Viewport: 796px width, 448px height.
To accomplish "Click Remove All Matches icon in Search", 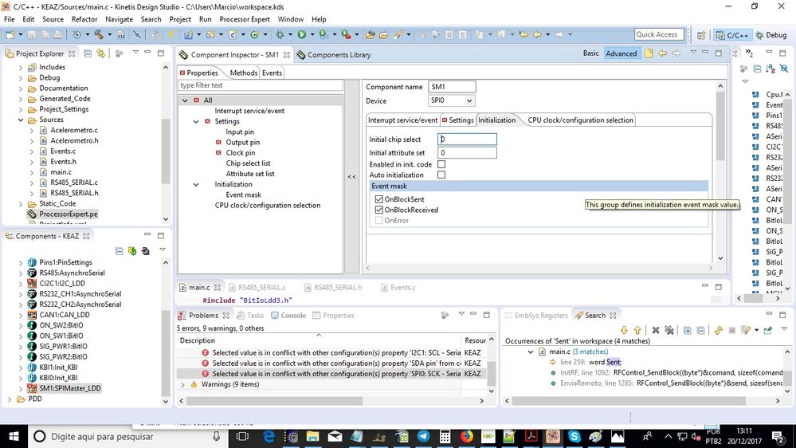I will click(x=669, y=330).
